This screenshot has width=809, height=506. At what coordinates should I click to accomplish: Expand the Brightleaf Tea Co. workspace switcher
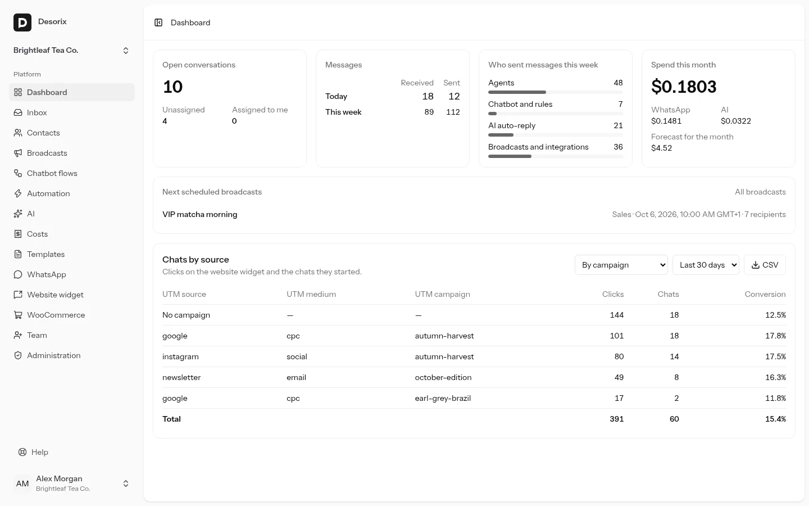(x=72, y=51)
